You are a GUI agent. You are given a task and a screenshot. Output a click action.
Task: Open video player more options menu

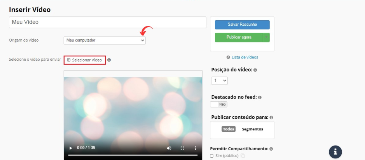[195, 148]
